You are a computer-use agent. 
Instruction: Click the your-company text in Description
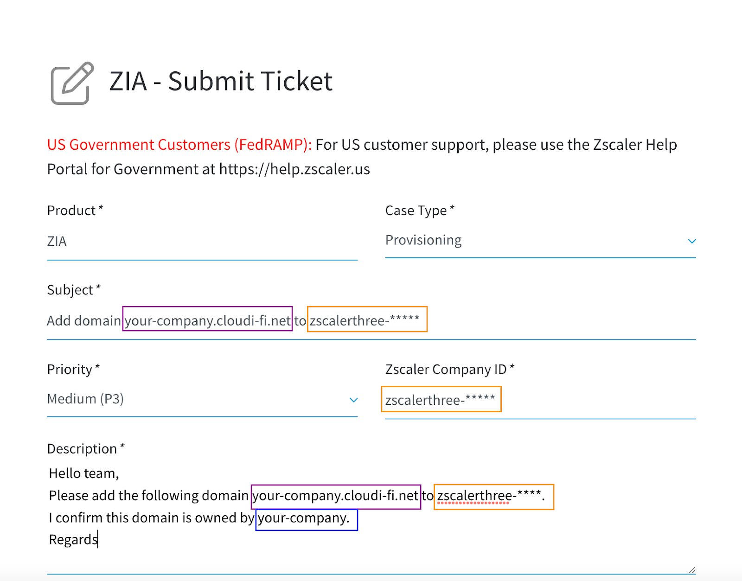pos(302,518)
